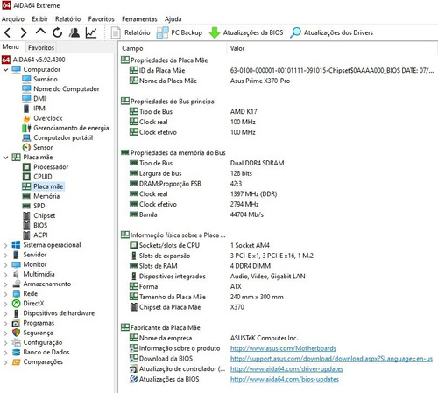Launch PC Backup from the toolbar
438x393 pixels.
tap(180, 32)
